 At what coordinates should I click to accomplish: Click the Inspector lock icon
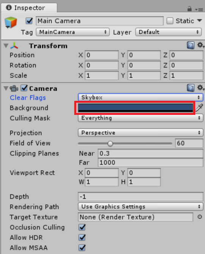pos(189,9)
